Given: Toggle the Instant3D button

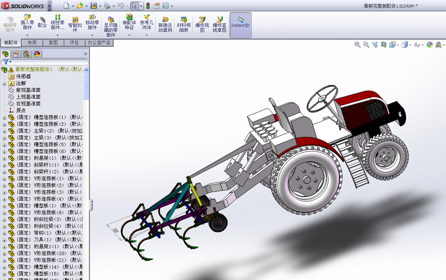Looking at the screenshot, I should point(240,25).
